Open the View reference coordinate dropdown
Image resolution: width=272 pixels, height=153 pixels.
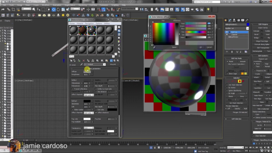point(75,9)
